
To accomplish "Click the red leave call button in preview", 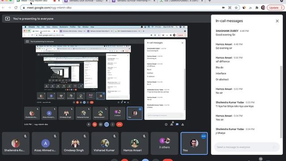I will click(119, 124).
